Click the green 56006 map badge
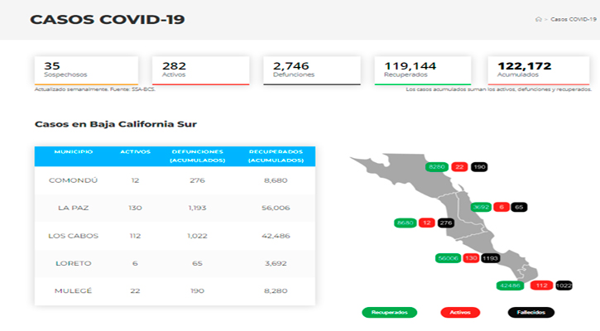600x331 pixels. pos(448,258)
